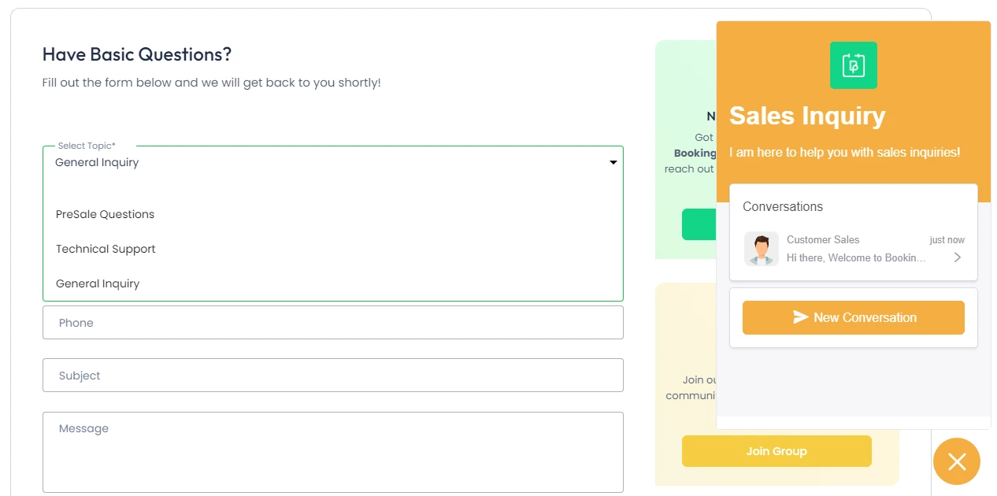Choose Technical Support from the list
The height and width of the screenshot is (496, 997).
pyautogui.click(x=106, y=249)
